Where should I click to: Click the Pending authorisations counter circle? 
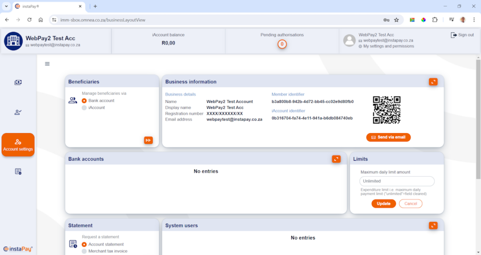coord(282,44)
